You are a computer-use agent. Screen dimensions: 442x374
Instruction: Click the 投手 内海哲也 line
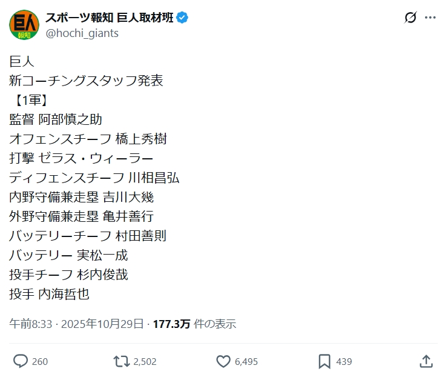coord(50,294)
